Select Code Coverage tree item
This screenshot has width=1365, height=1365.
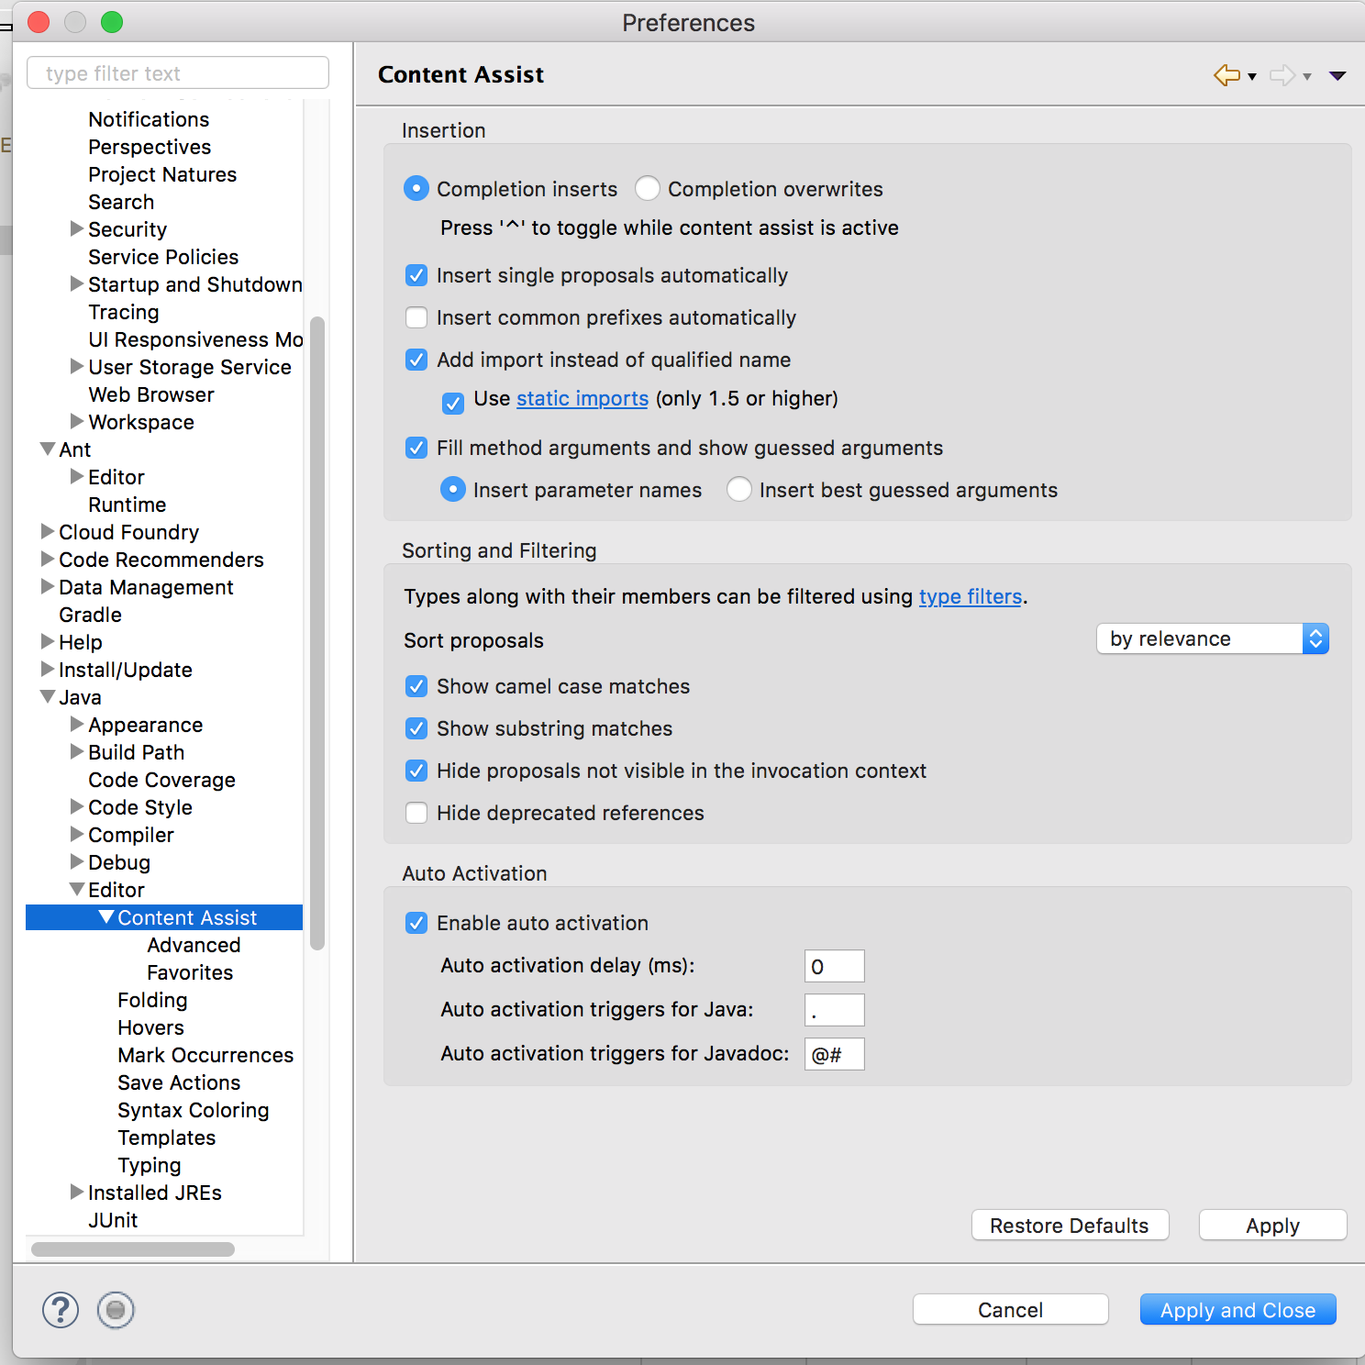(x=161, y=780)
